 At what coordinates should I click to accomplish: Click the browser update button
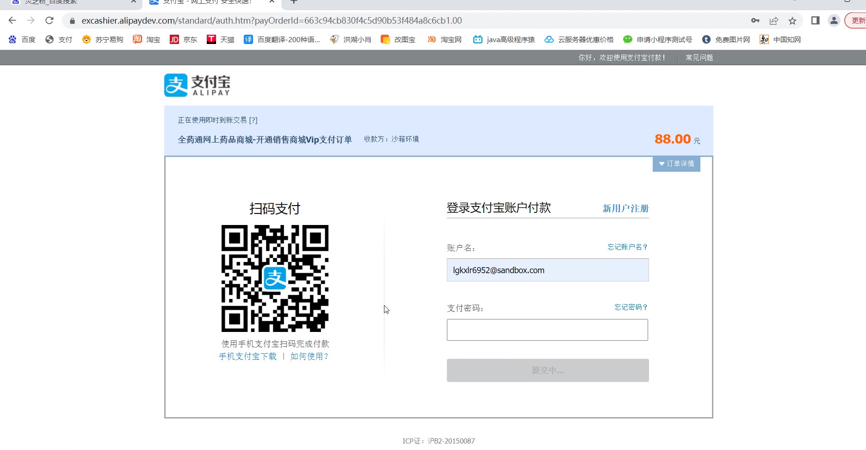[x=856, y=20]
